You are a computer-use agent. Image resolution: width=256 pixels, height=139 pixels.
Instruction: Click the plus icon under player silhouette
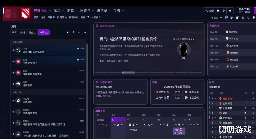183,58
